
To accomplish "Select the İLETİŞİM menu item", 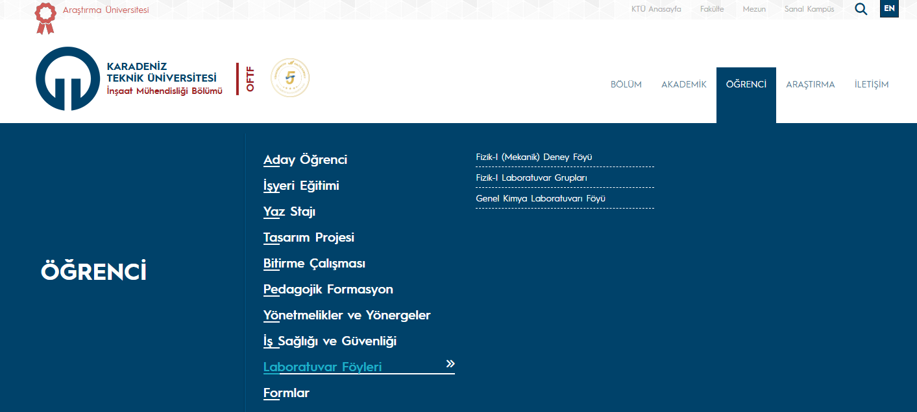I will 872,84.
